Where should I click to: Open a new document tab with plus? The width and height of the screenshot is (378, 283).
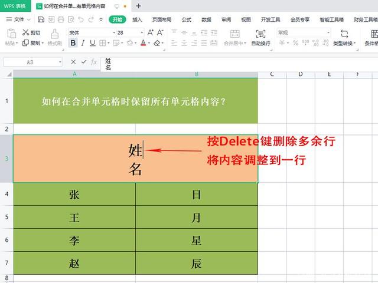click(x=138, y=6)
